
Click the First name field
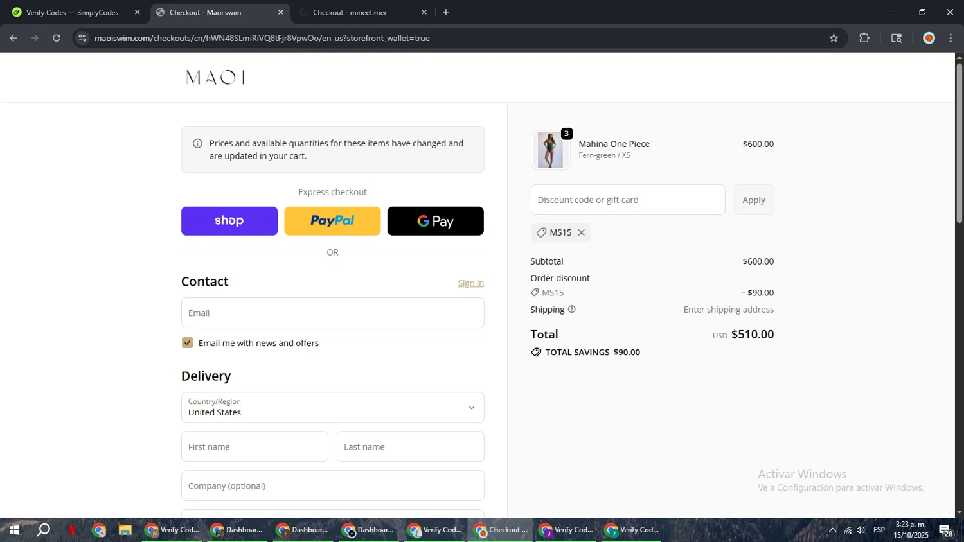point(254,446)
